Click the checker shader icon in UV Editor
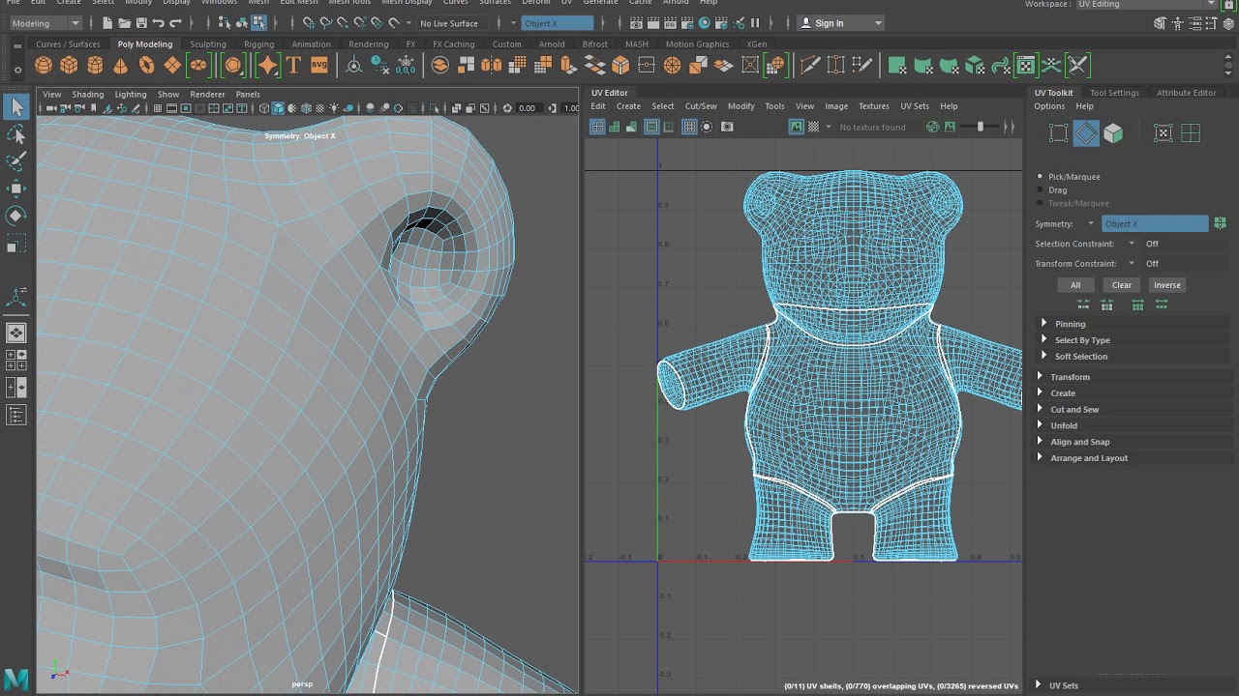1239x696 pixels. [813, 127]
